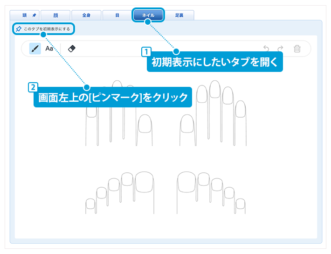Open the 目 tab
This screenshot has height=254, width=331.
tap(117, 15)
